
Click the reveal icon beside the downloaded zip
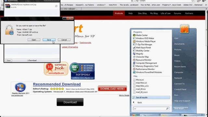pos(56,6)
